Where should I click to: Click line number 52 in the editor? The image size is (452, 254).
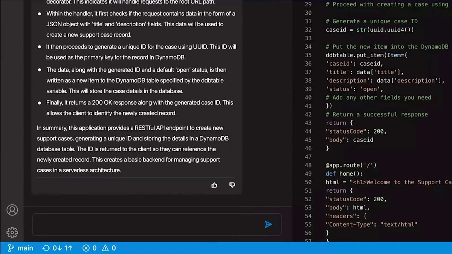click(x=308, y=199)
